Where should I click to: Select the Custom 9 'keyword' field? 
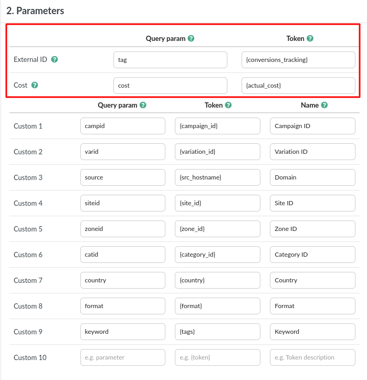click(x=123, y=332)
